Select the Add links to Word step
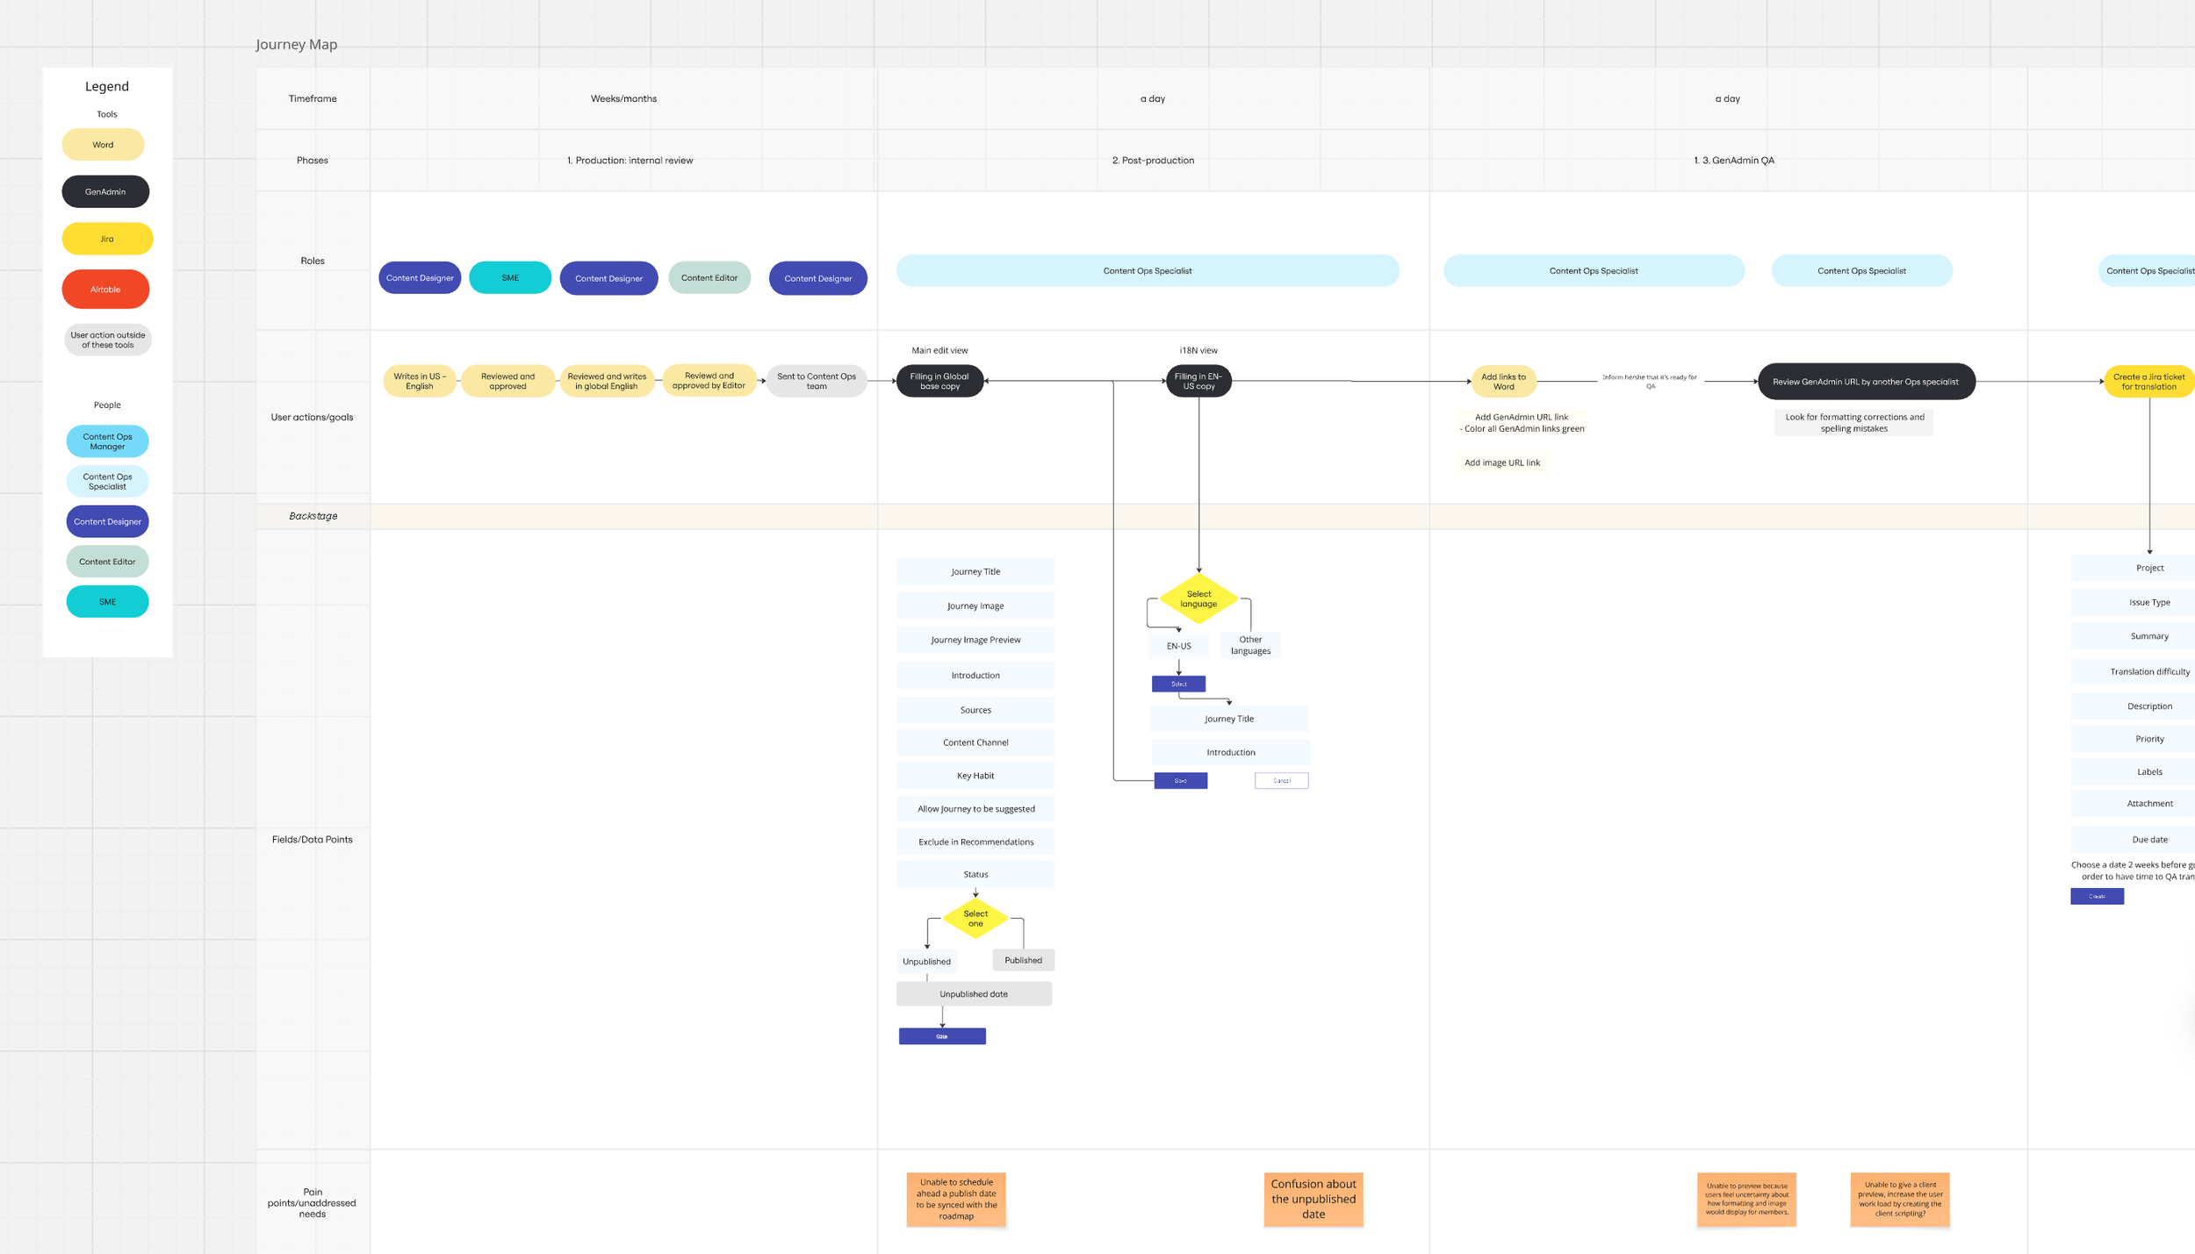 (x=1503, y=381)
